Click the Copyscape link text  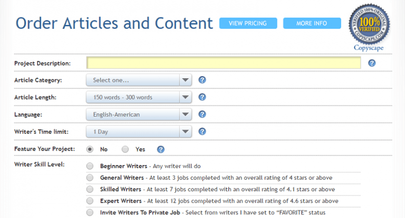pyautogui.click(x=369, y=48)
